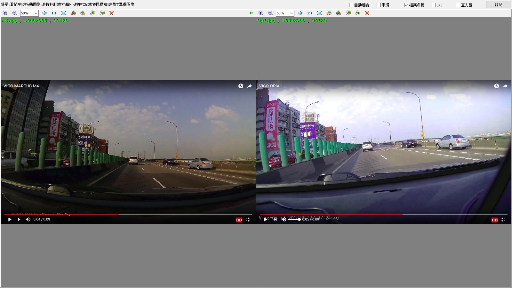The width and height of the screenshot is (512, 288).
Task: Rotate right image 90° clockwise
Action: coord(339,13)
